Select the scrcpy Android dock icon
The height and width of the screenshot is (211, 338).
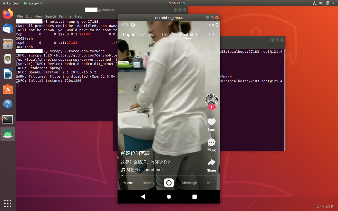coord(8,134)
